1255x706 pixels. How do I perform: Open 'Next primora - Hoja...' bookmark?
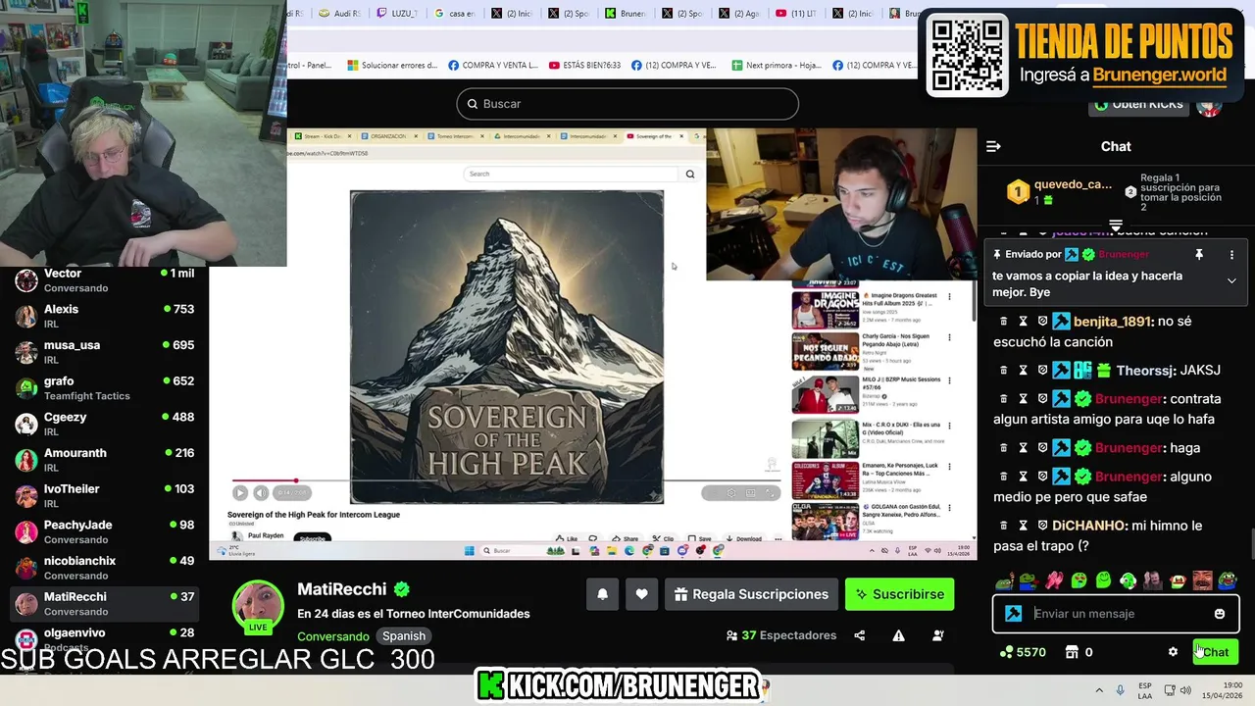tap(777, 66)
